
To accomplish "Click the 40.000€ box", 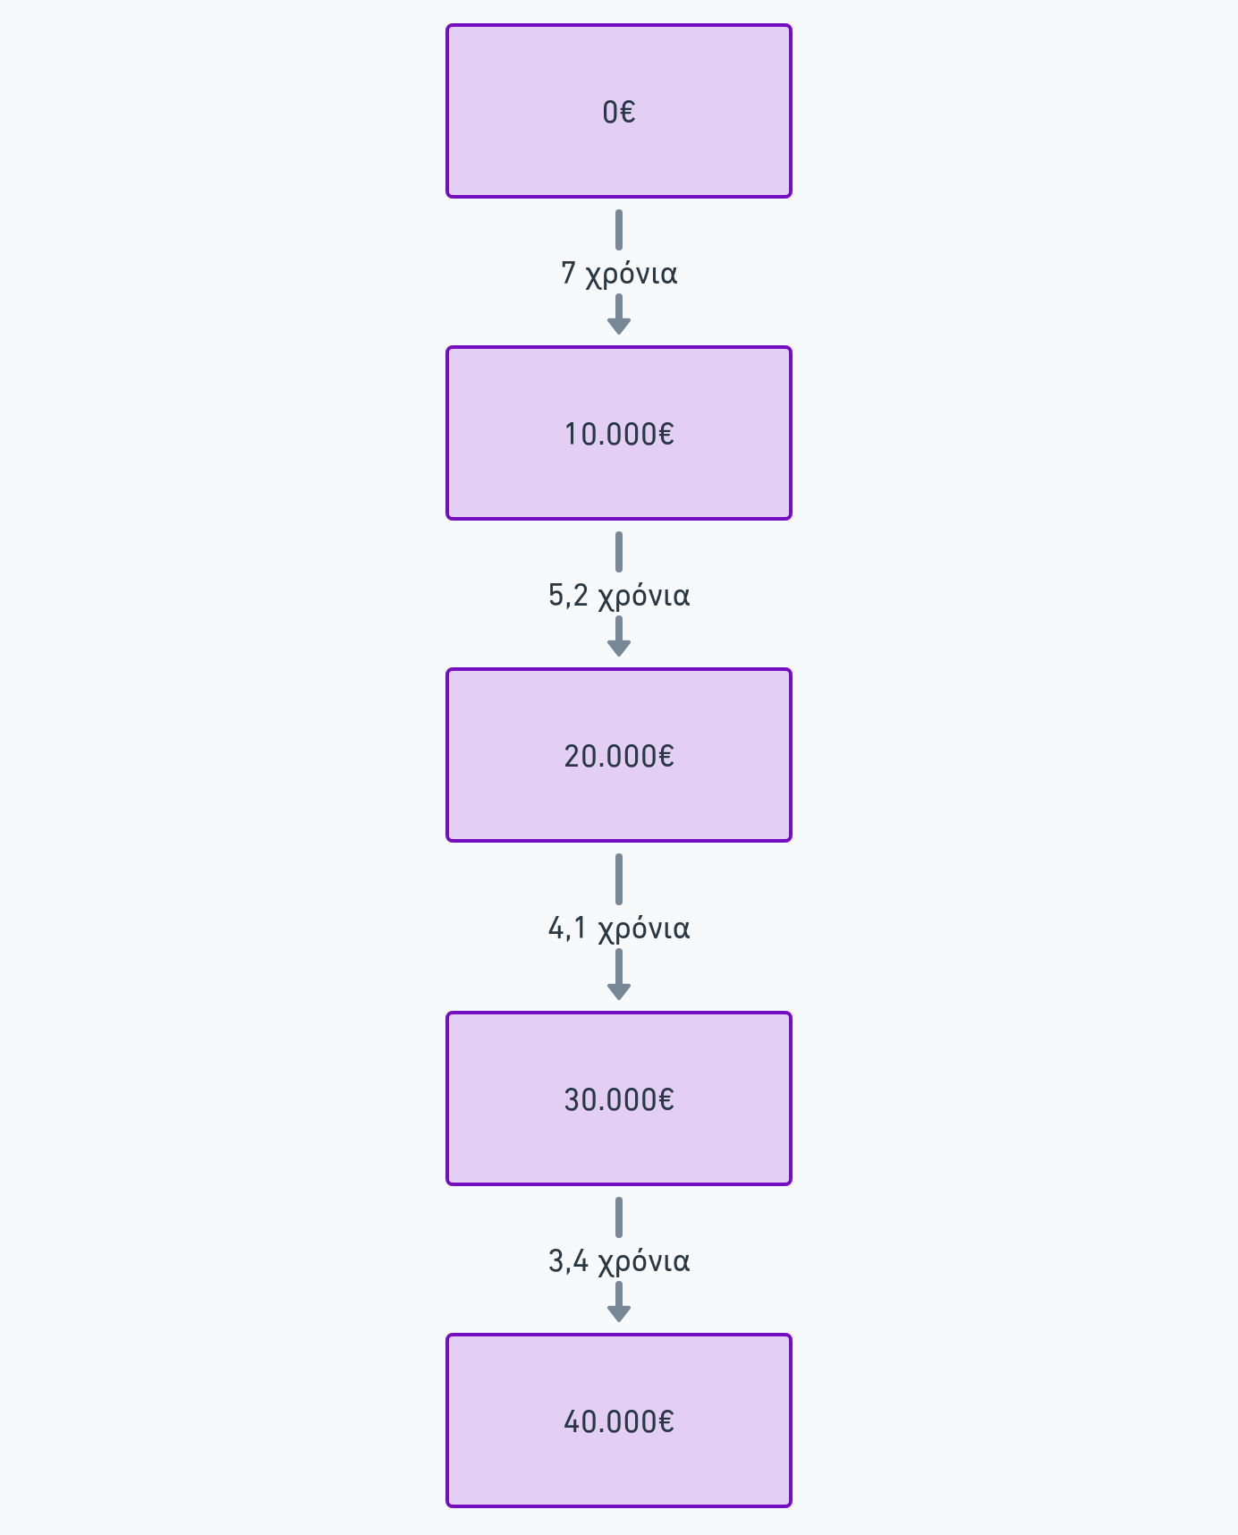I will click(x=619, y=1421).
